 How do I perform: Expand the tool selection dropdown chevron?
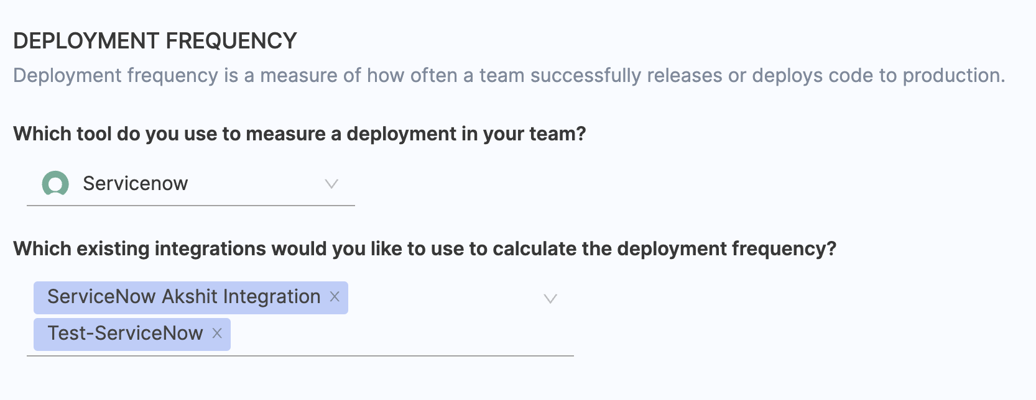[x=331, y=184]
